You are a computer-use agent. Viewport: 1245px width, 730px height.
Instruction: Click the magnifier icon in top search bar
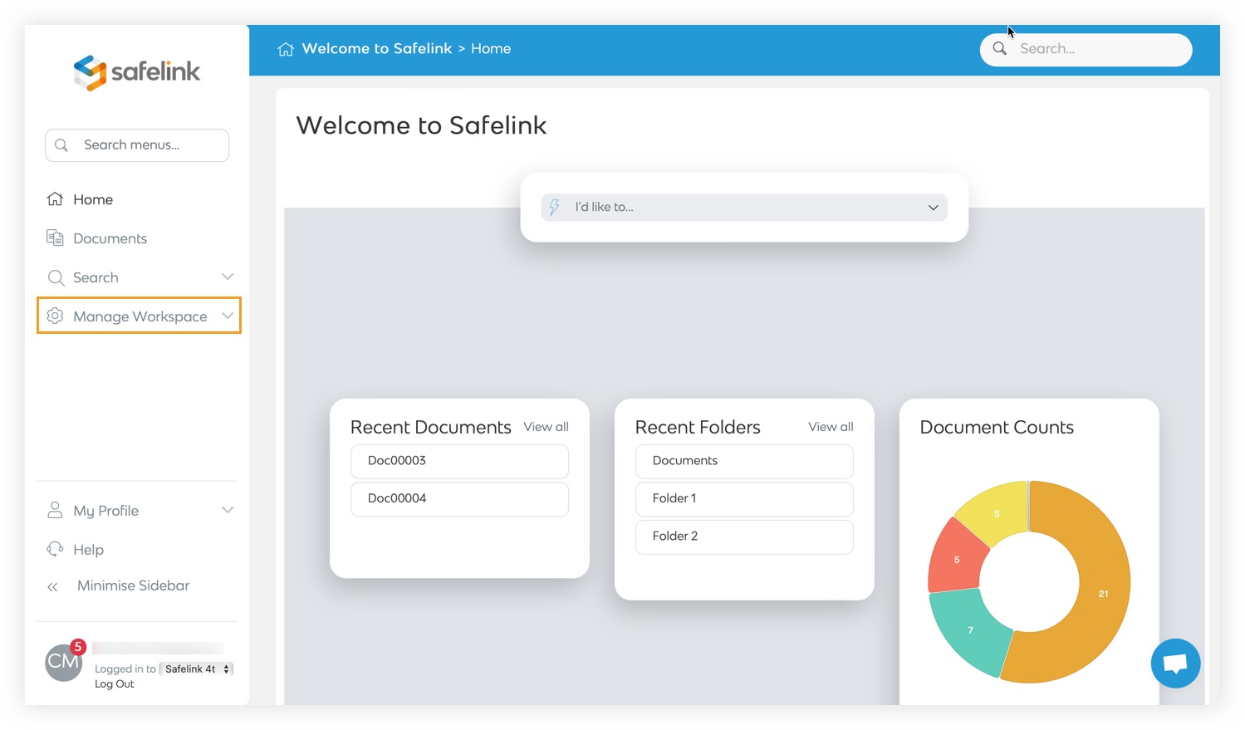(1000, 49)
